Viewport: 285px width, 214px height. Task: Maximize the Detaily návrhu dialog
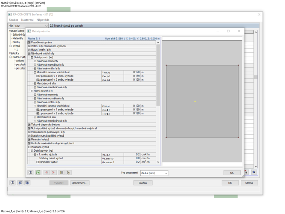coord(228,31)
